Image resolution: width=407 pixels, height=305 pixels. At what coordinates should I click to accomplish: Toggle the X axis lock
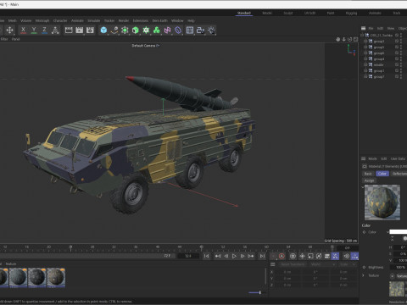click(23, 30)
